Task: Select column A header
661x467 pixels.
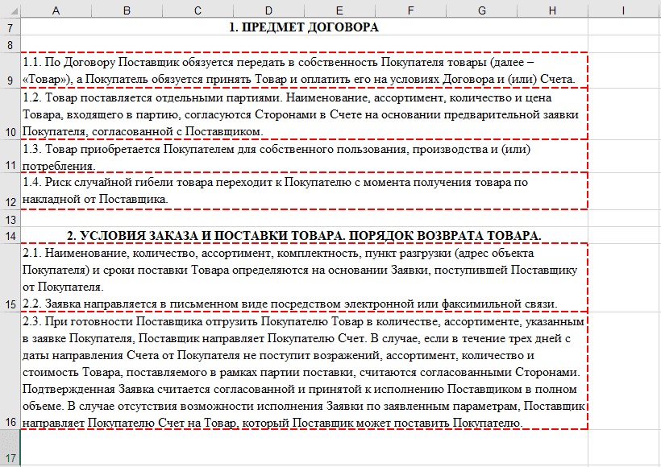Action: click(x=56, y=11)
